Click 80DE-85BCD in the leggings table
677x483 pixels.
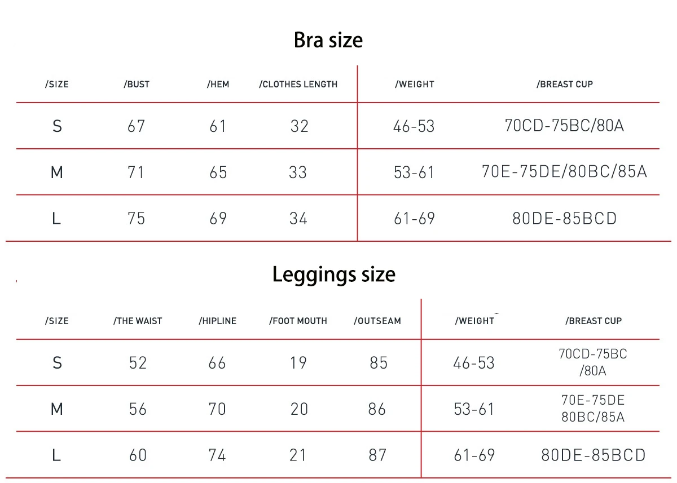click(594, 455)
